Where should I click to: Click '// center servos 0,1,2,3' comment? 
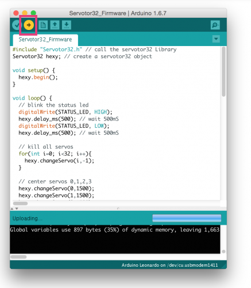click(x=55, y=181)
